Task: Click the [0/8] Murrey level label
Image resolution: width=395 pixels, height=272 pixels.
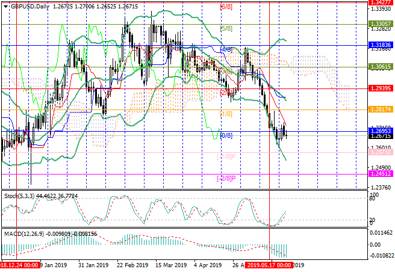Action: pyautogui.click(x=226, y=135)
